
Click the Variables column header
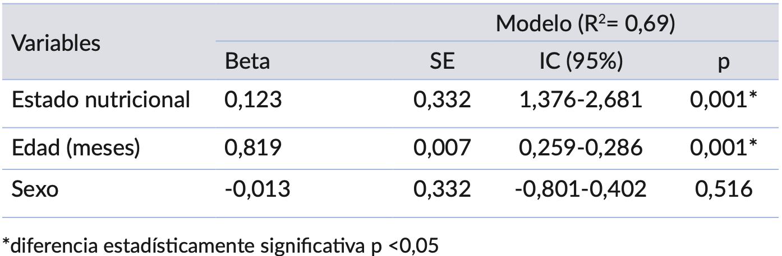point(56,43)
